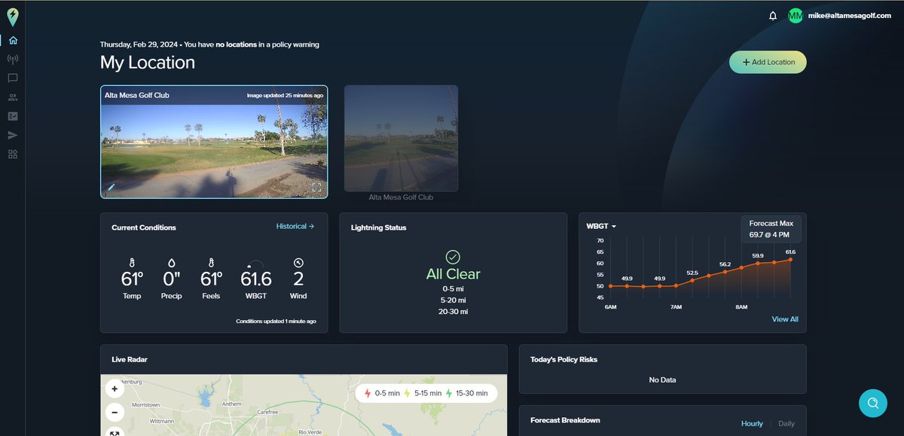Click the fullscreen map control on radar
The height and width of the screenshot is (436, 904).
pyautogui.click(x=115, y=432)
